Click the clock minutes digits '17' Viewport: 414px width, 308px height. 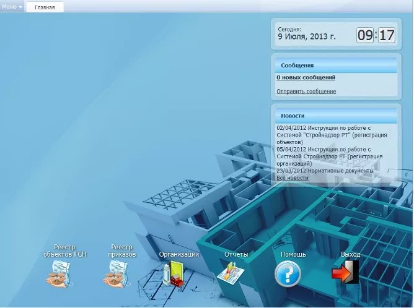[x=386, y=35]
